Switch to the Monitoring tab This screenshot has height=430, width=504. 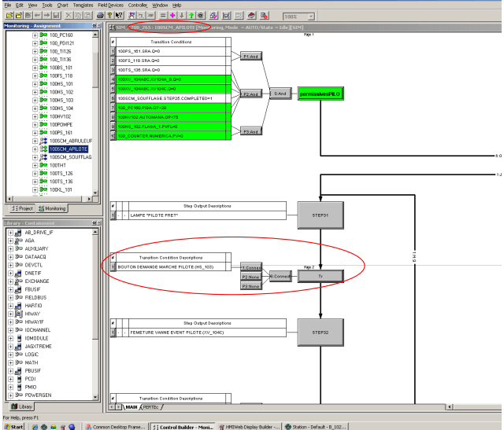(x=52, y=208)
